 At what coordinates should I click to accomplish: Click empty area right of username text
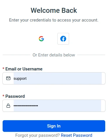click(64, 78)
